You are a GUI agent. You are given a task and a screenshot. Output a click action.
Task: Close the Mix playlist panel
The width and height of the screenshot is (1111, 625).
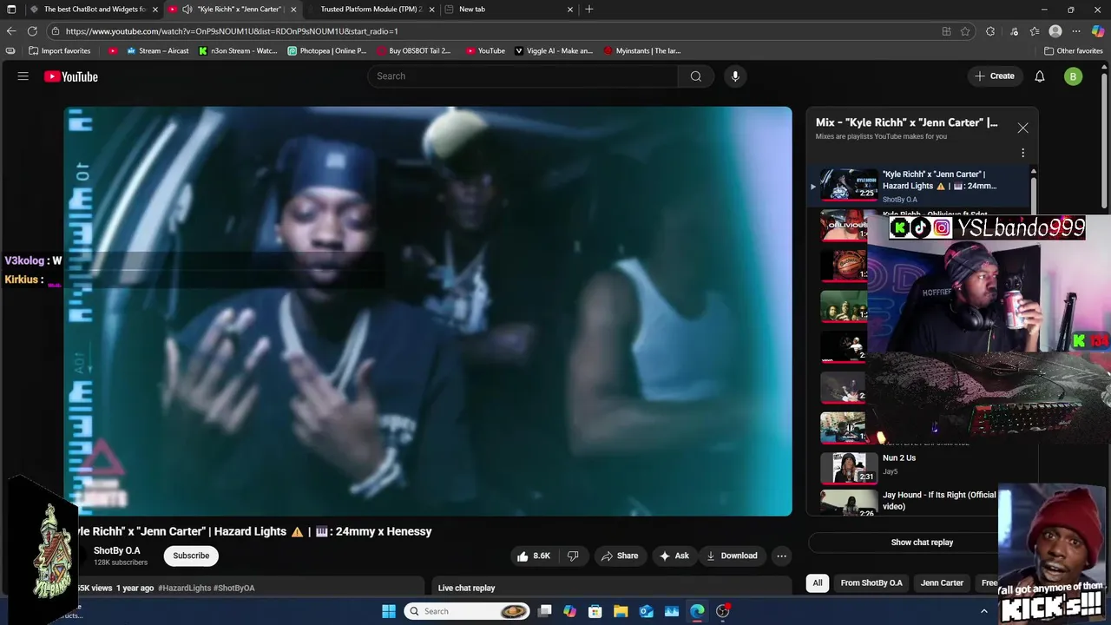point(1022,128)
